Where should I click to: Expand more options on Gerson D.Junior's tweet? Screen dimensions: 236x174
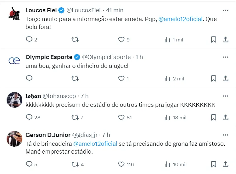pyautogui.click(x=225, y=135)
